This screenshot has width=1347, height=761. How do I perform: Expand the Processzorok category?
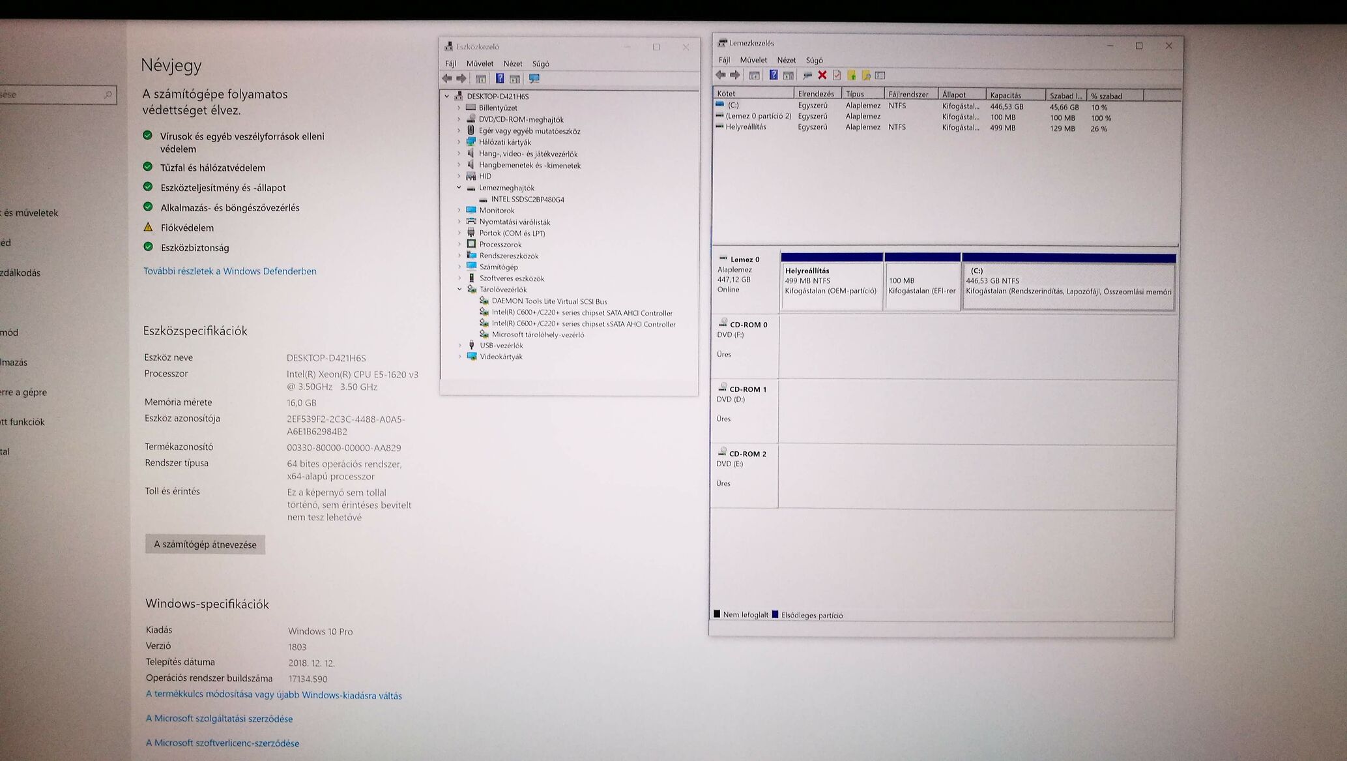(x=459, y=245)
